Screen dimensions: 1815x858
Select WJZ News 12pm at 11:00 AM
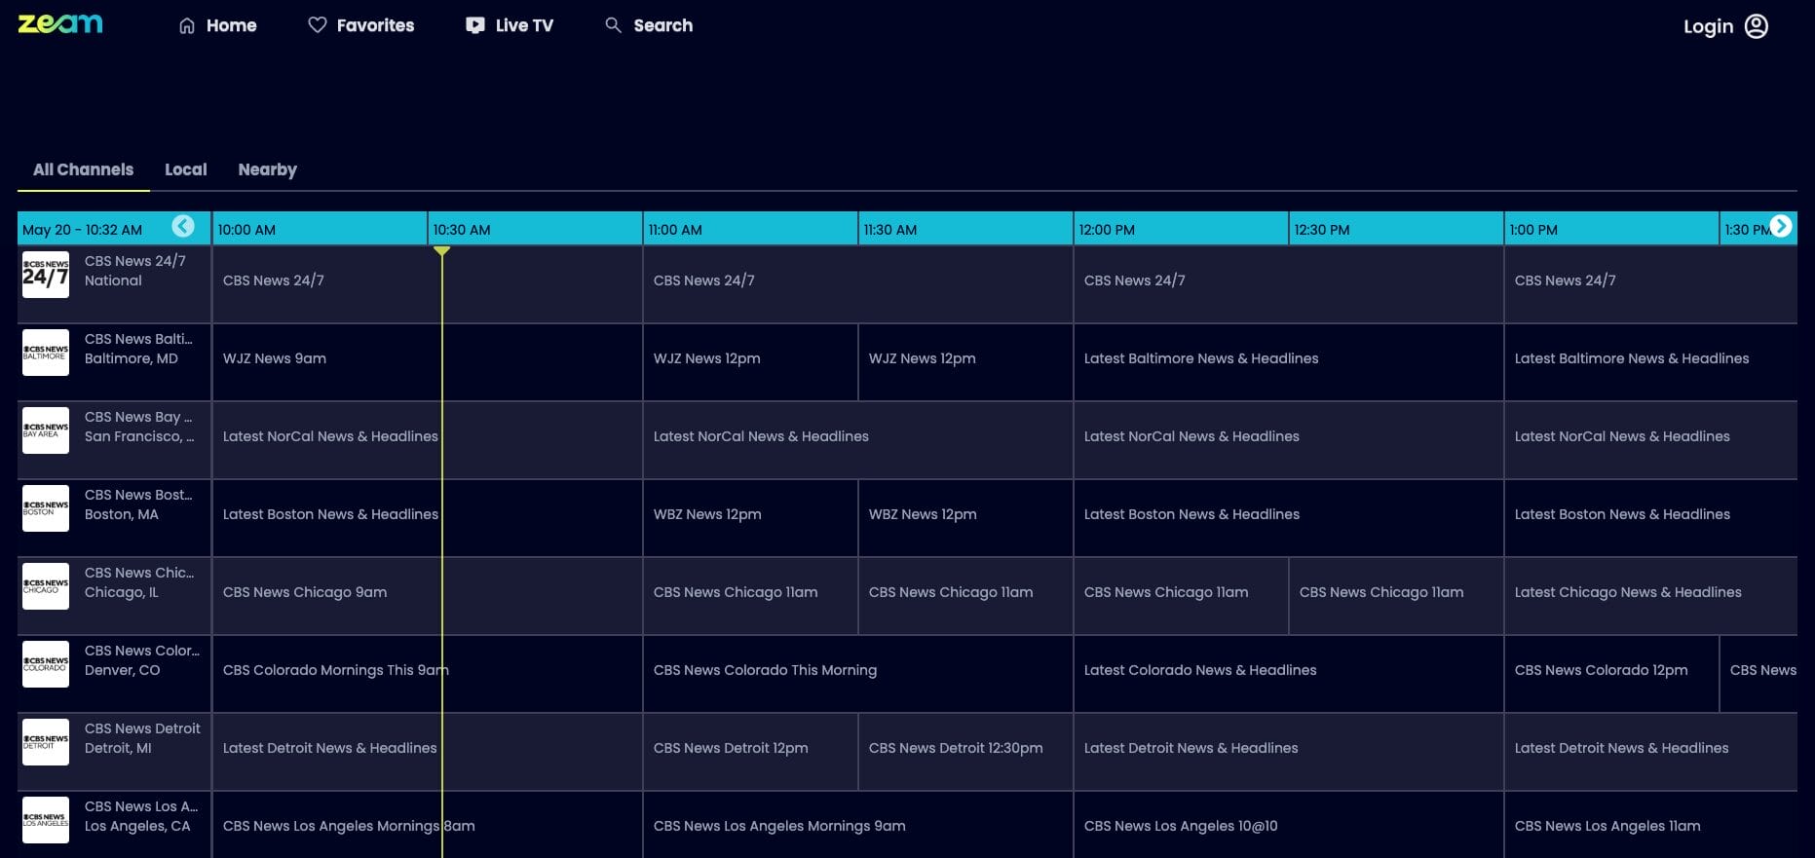tap(750, 362)
